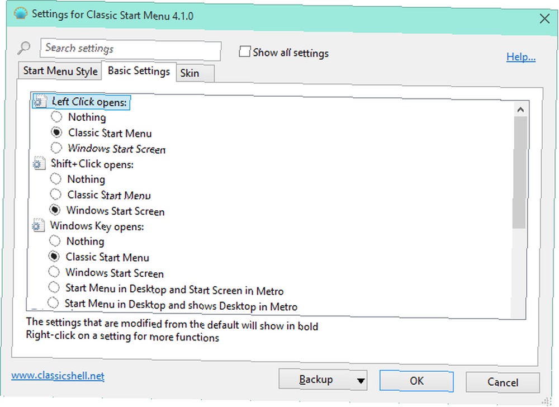Click the settings icon beside Left Click opens
The height and width of the screenshot is (407, 559).
(39, 102)
